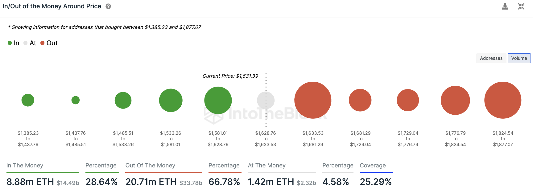This screenshot has width=533, height=193.
Task: Keep the Volume view tab selected
Action: click(519, 58)
